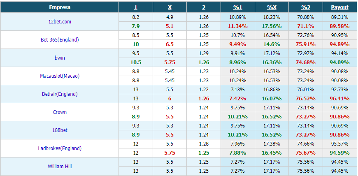Click the red 89.58% payout value
This screenshot has width=358, height=176.
[340, 26]
